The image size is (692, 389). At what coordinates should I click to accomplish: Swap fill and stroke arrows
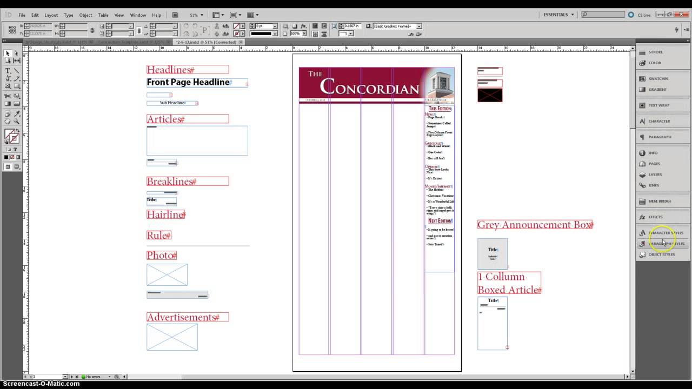coord(18,130)
